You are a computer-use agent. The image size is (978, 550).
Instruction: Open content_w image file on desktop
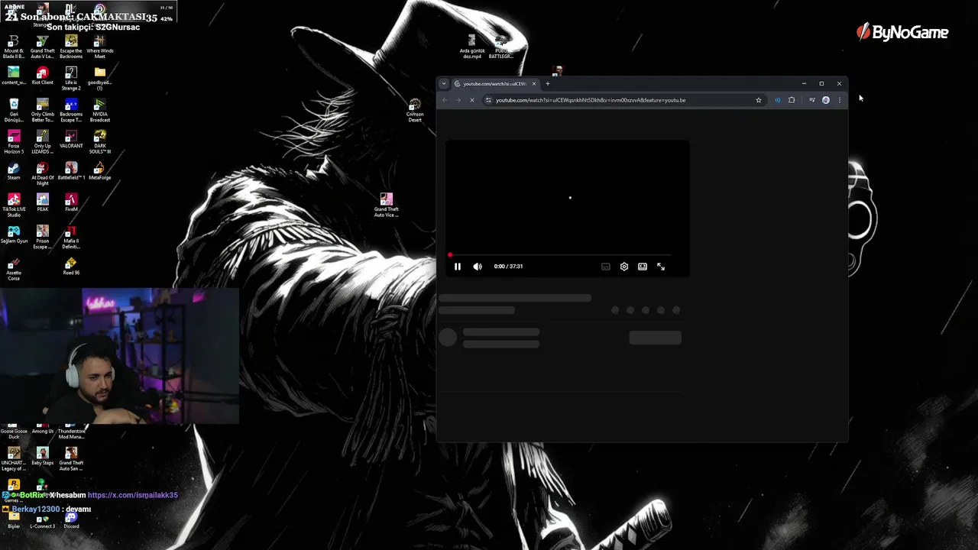(x=14, y=76)
